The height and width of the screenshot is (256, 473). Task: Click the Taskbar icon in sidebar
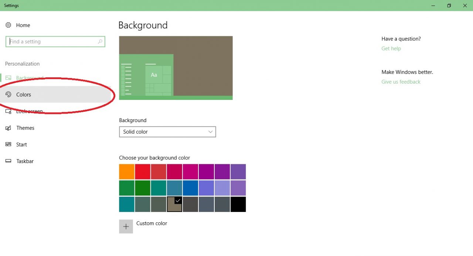point(8,161)
